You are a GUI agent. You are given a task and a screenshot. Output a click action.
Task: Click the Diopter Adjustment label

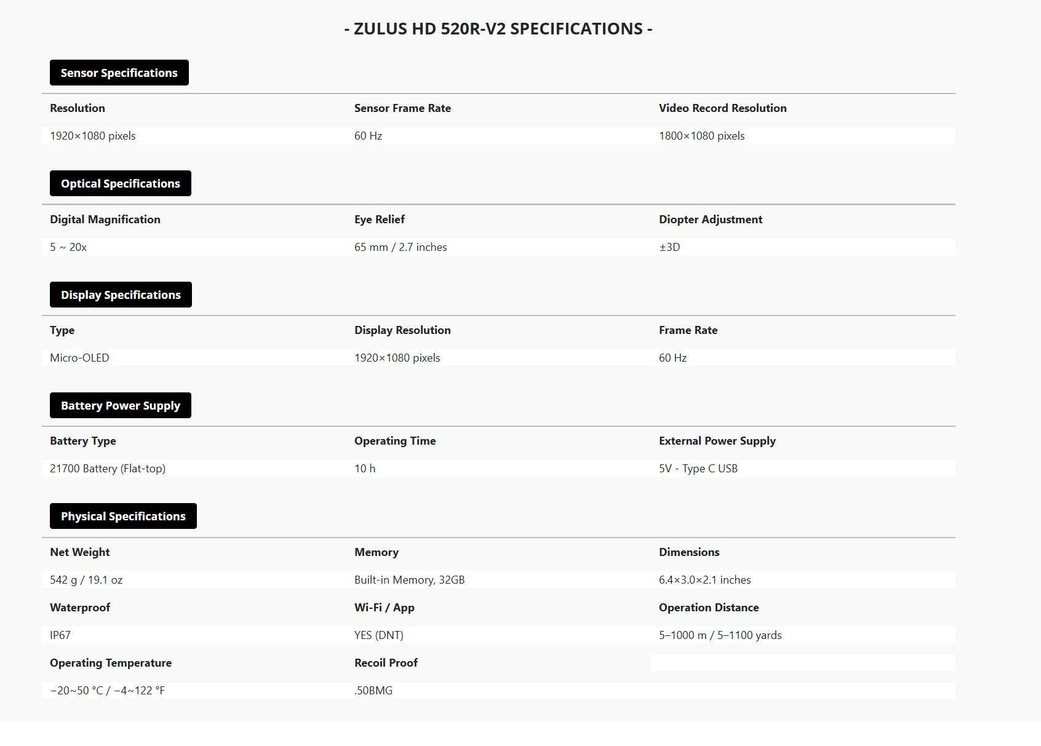coord(710,220)
